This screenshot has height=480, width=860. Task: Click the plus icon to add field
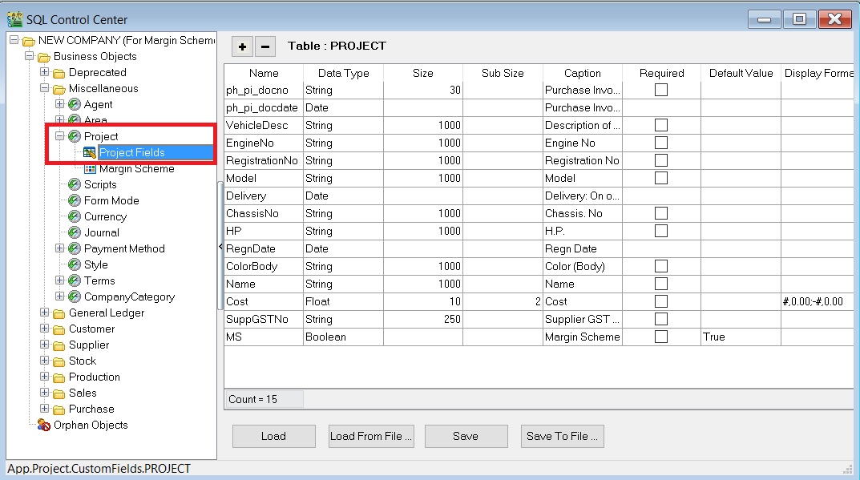[243, 46]
